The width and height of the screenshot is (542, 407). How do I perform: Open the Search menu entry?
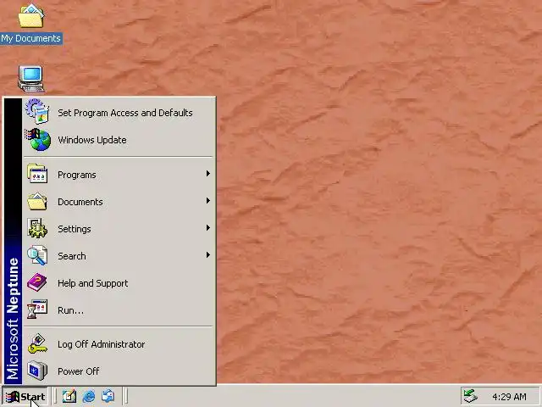[x=119, y=256]
